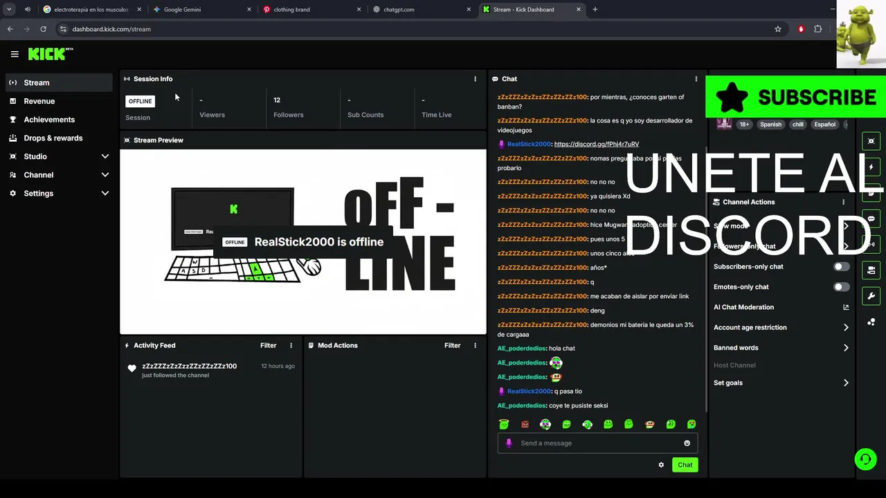Open the discord.gg link in chat

[596, 144]
